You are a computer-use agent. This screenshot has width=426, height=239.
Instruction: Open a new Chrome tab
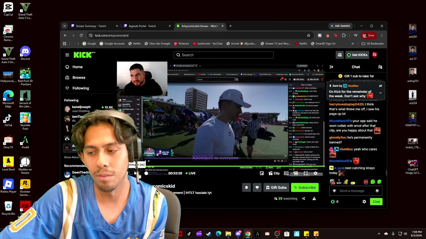pyautogui.click(x=230, y=26)
